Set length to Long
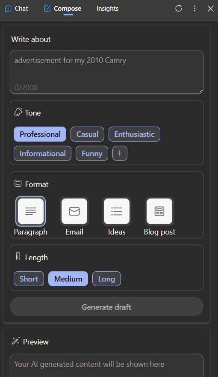The height and width of the screenshot is (377, 218). click(106, 279)
